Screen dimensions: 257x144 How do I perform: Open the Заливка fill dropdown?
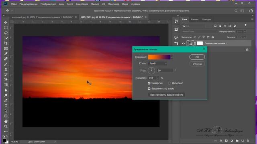pyautogui.click(x=245, y=37)
